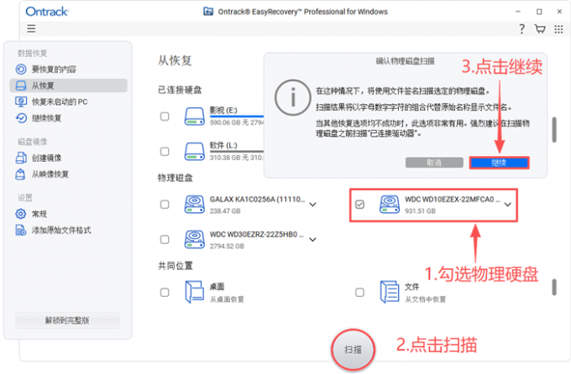Viewport: 571px width, 374px height.
Task: Click the 要恢复的内容 sidebar icon
Action: [21, 69]
